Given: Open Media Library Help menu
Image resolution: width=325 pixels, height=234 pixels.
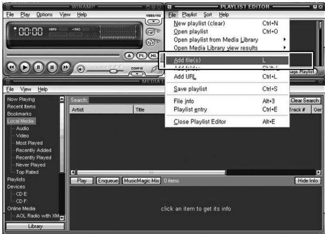Looking at the screenshot, I should (x=43, y=89).
